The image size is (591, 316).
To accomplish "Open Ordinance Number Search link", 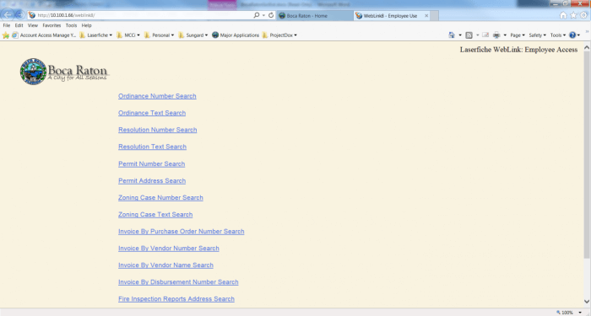I will point(157,96).
